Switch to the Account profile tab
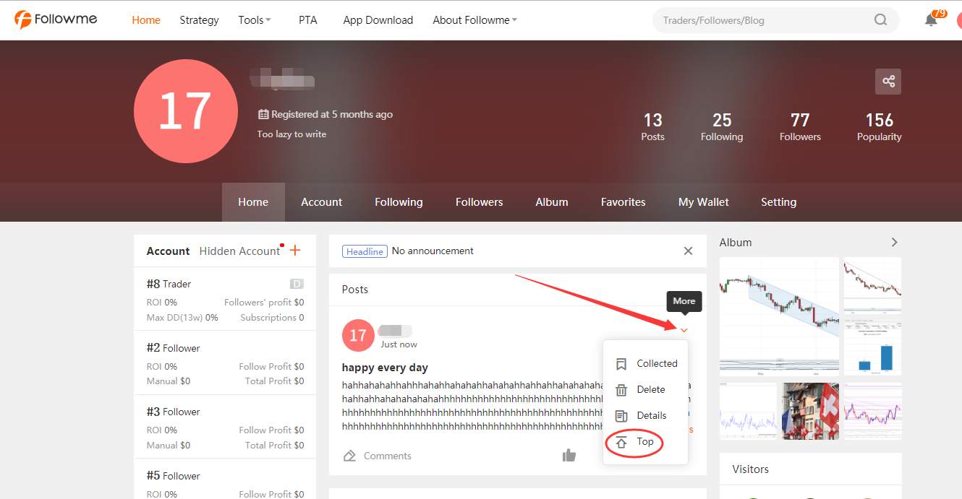Image resolution: width=962 pixels, height=499 pixels. click(x=322, y=202)
